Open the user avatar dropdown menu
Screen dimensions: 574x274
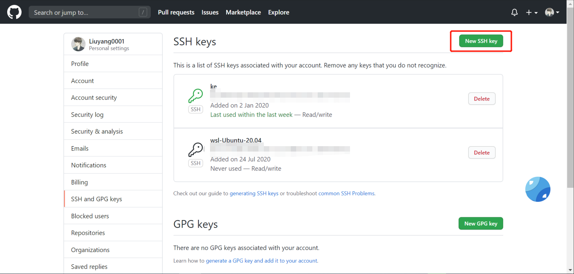[x=552, y=13]
